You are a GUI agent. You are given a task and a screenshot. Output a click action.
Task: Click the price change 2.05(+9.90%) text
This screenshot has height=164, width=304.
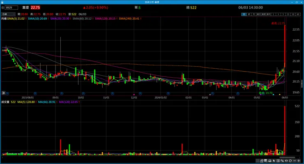click(x=96, y=7)
